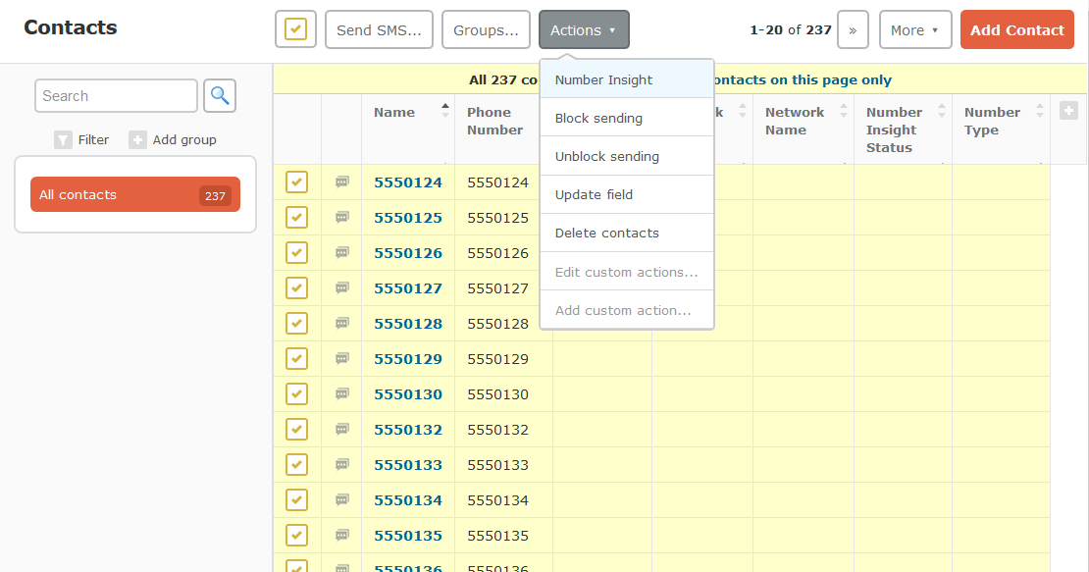
Task: Focus the Search input field
Action: 116,96
